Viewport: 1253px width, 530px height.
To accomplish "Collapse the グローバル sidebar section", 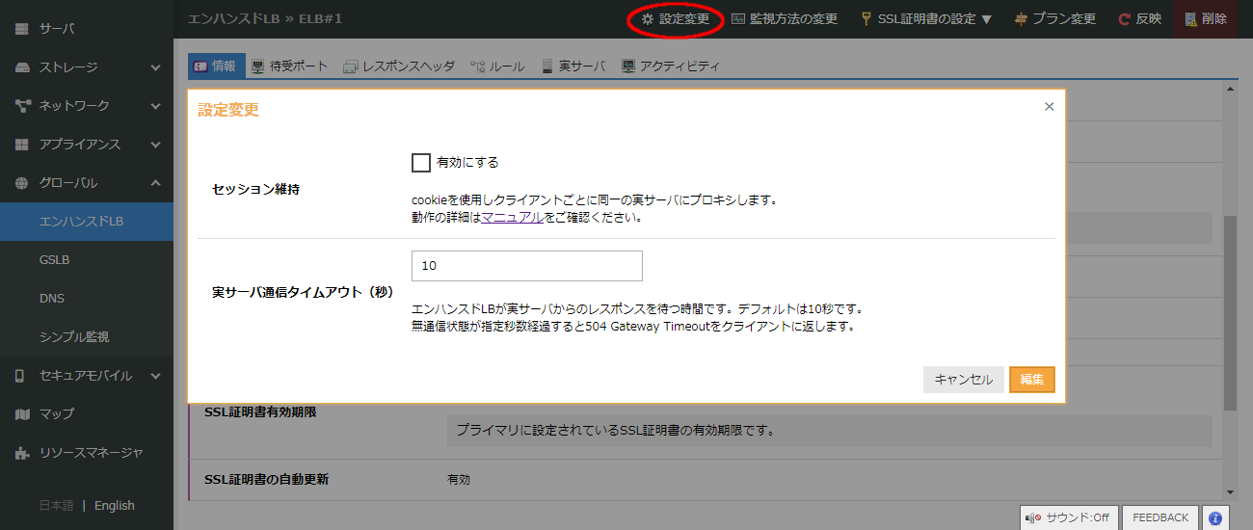I will click(155, 183).
